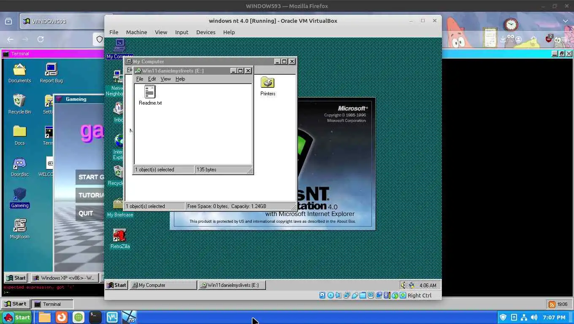Open the VirtualBox Help menu
This screenshot has height=324, width=574.
pyautogui.click(x=229, y=32)
